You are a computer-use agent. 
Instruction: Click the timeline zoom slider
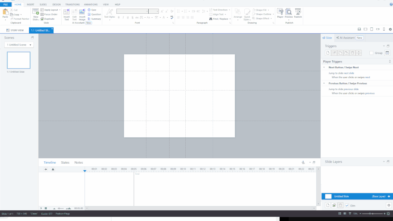coord(61,208)
